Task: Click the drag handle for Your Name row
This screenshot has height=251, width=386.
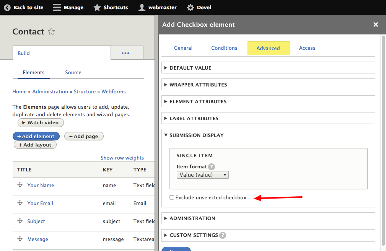Action: [x=20, y=185]
